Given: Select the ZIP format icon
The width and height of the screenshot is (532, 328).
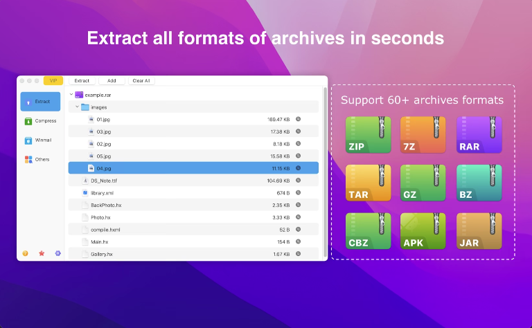Looking at the screenshot, I should 368,135.
